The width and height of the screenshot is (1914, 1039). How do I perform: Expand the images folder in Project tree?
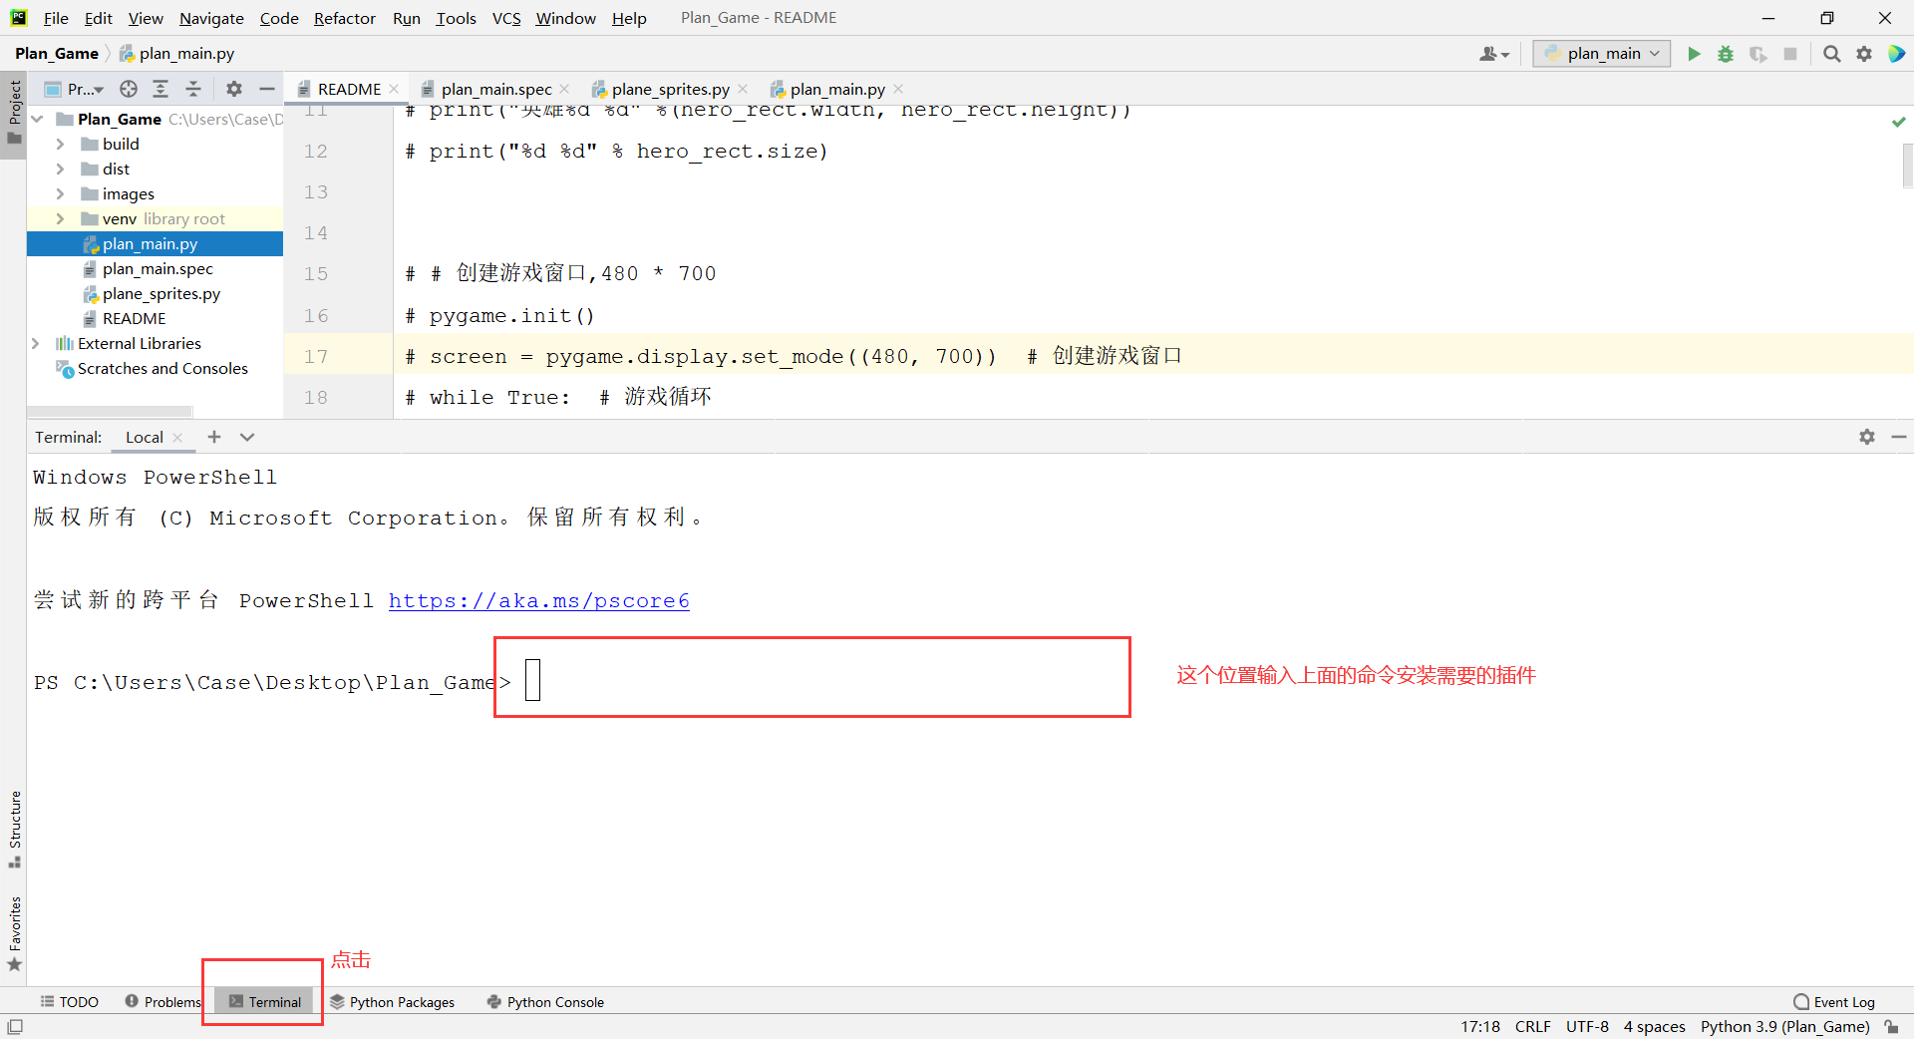tap(62, 193)
